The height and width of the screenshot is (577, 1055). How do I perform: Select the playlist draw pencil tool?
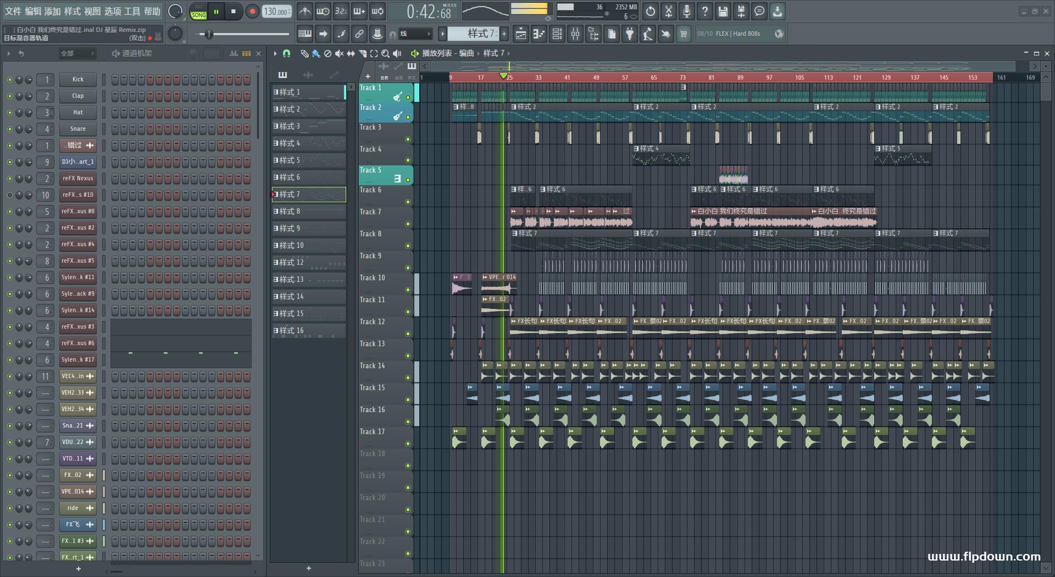pos(304,53)
